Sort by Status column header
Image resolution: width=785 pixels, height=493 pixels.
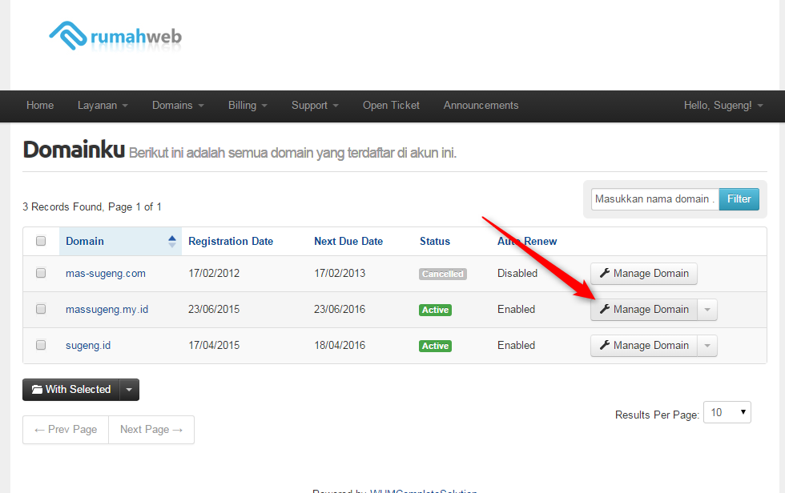point(434,241)
